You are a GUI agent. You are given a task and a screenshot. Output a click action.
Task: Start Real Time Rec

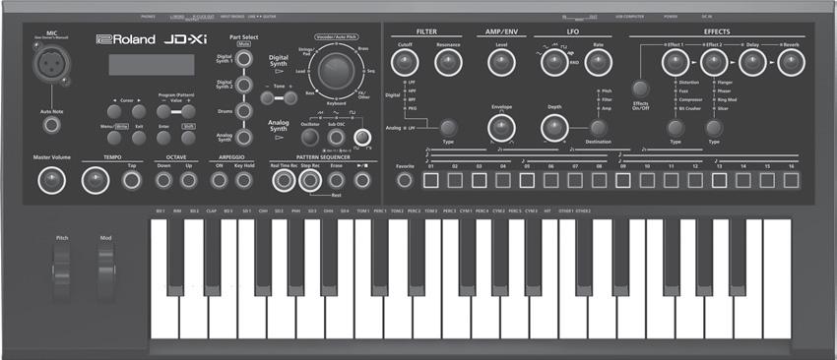tap(284, 181)
